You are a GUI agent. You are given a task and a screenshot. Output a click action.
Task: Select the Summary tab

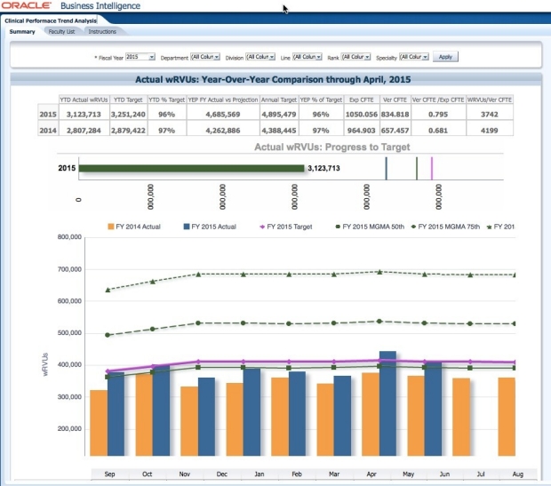(21, 31)
